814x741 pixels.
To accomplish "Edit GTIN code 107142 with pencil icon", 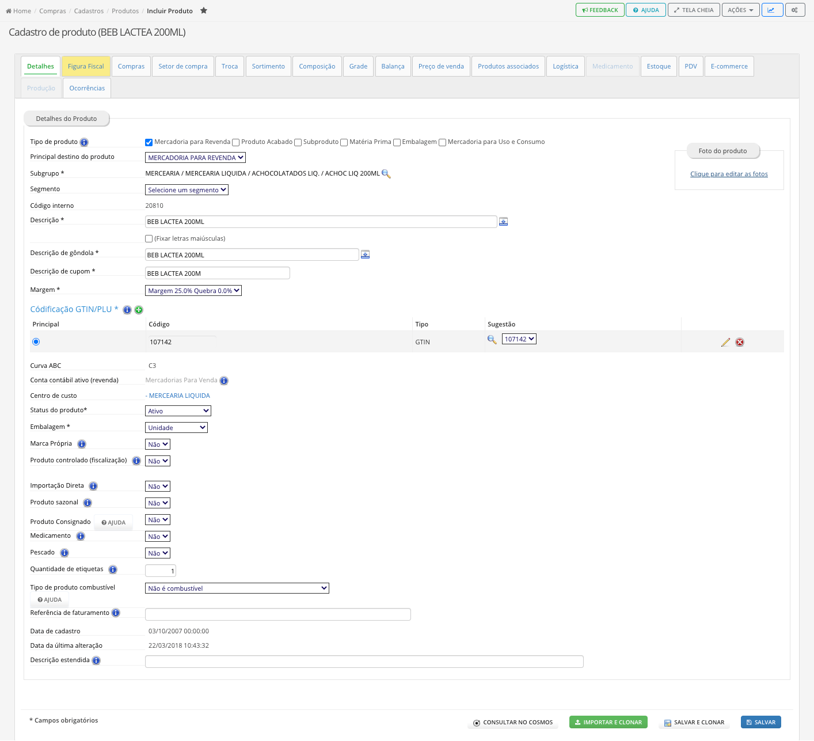I will coord(725,342).
